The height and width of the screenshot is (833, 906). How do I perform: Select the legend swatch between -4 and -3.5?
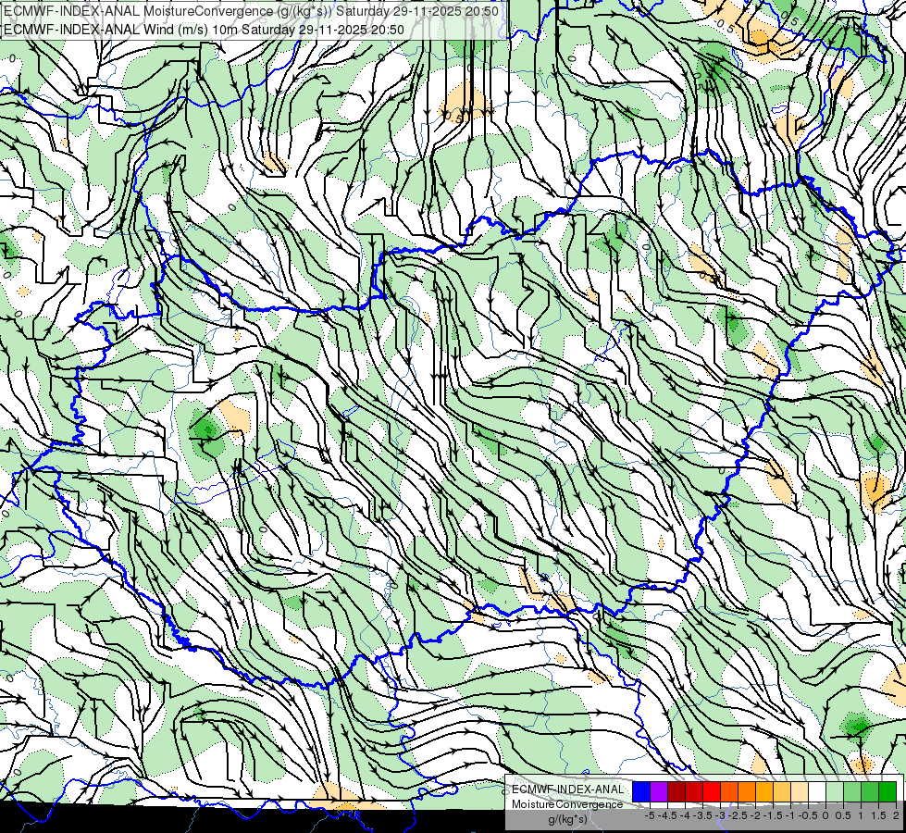[694, 792]
